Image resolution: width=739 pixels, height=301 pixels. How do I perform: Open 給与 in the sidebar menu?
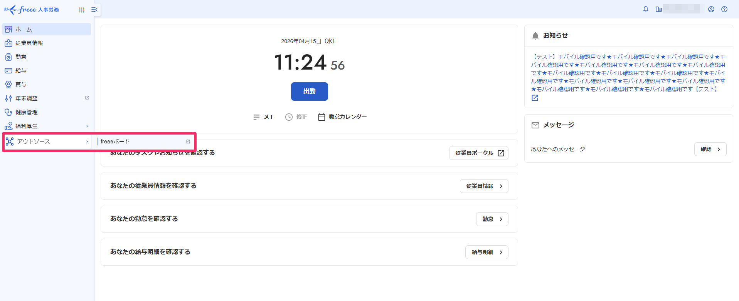point(47,71)
